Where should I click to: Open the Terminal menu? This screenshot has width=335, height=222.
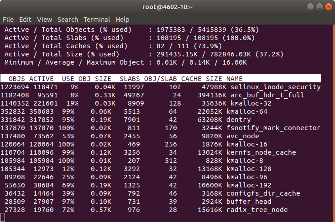pos(97,20)
